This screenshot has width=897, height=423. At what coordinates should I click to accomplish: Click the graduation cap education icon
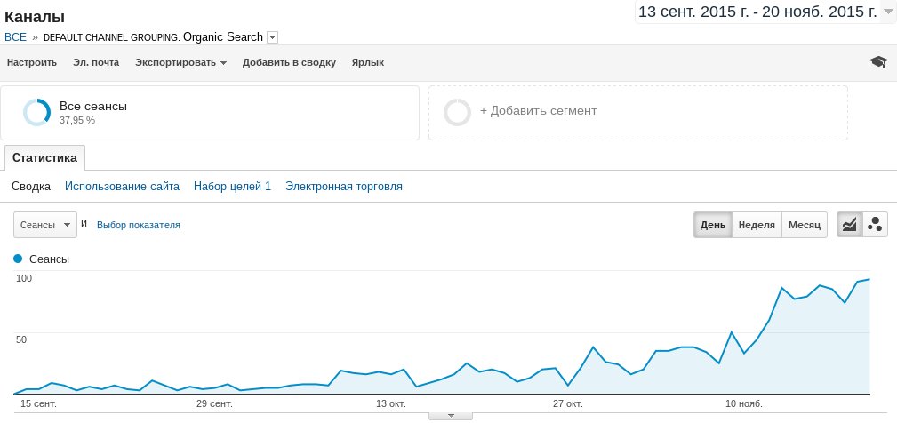(878, 61)
